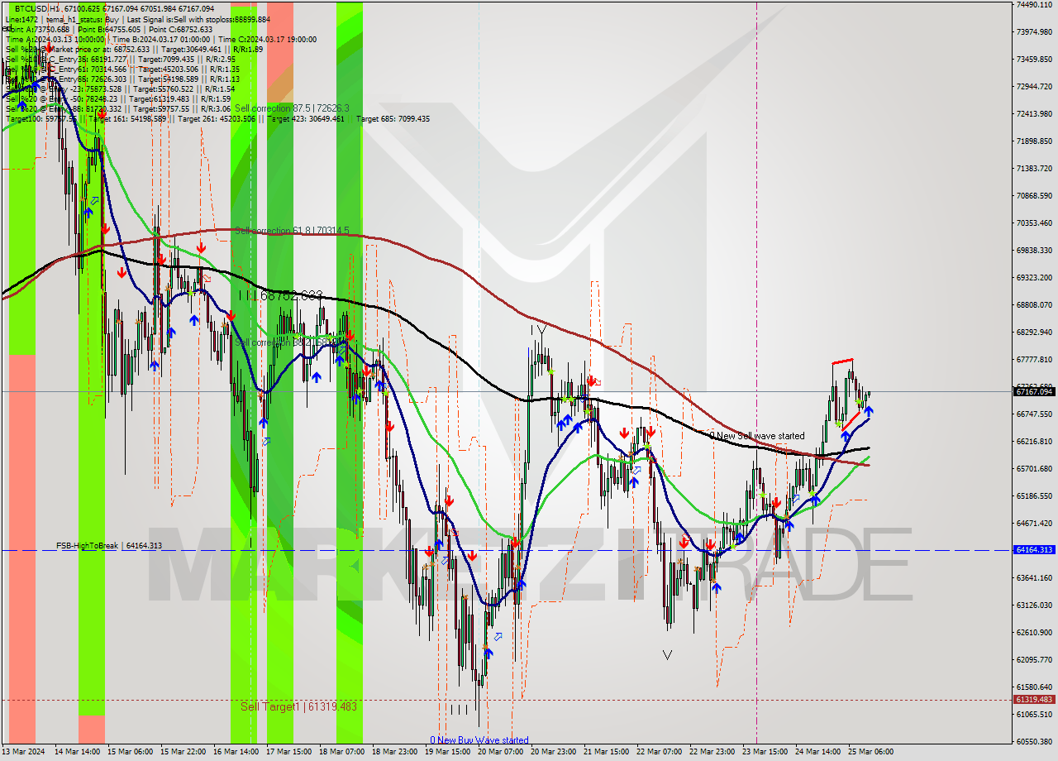Select '0 New Sell wave started' annotation
1058x761 pixels.
coord(756,436)
